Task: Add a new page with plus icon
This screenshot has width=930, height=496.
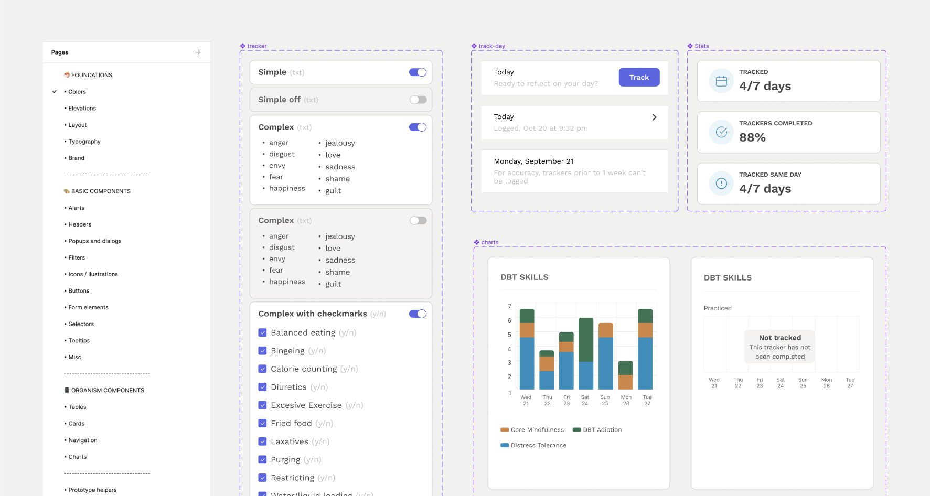Action: point(198,52)
